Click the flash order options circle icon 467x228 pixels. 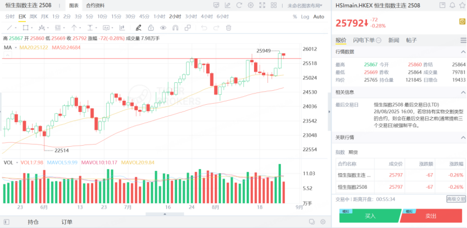(x=379, y=40)
